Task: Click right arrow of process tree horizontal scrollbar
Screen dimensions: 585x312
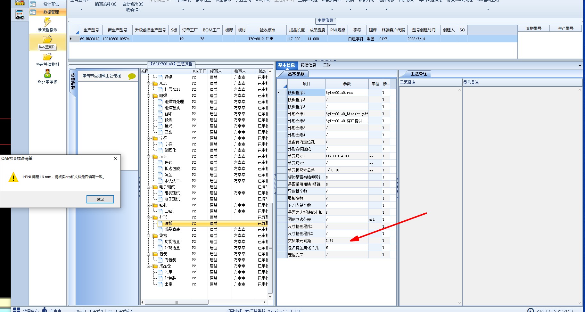Action: click(x=264, y=302)
